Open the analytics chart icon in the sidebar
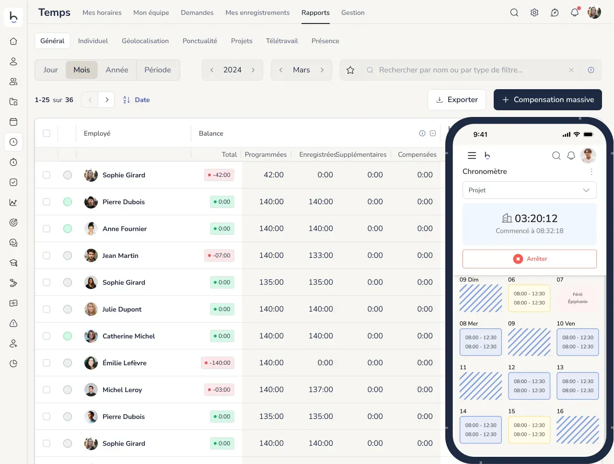This screenshot has height=464, width=614. (13, 202)
